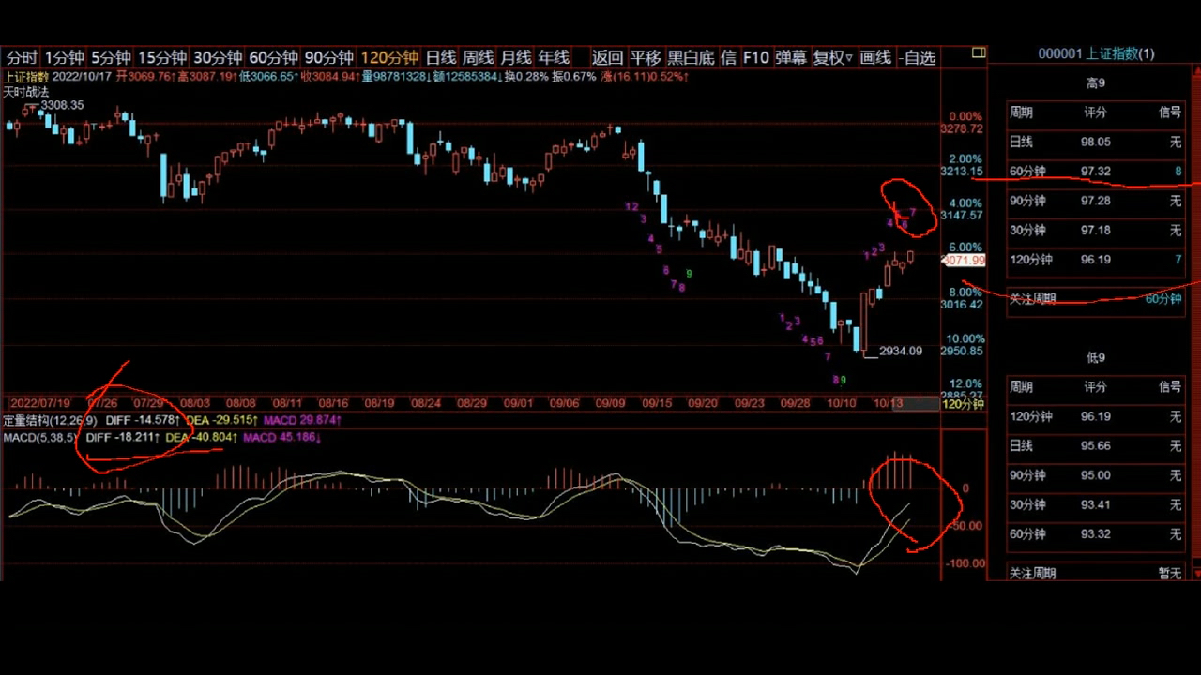Click the 10/13 date on time axis

pos(888,403)
